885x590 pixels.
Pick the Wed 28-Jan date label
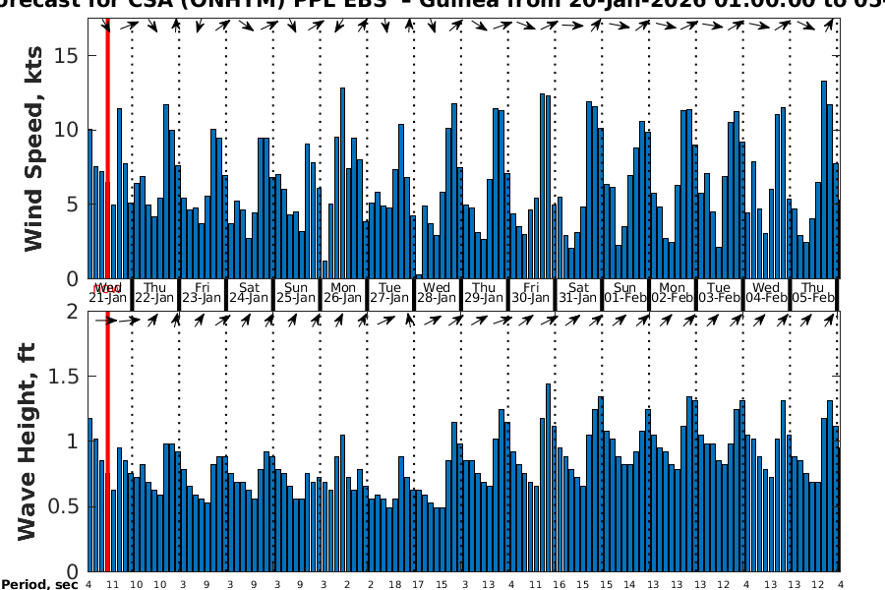[x=437, y=292]
